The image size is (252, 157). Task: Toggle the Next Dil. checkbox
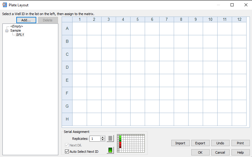(x=67, y=145)
